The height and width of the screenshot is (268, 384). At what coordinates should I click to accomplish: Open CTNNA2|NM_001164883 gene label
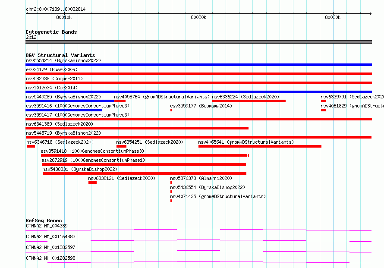point(50,236)
